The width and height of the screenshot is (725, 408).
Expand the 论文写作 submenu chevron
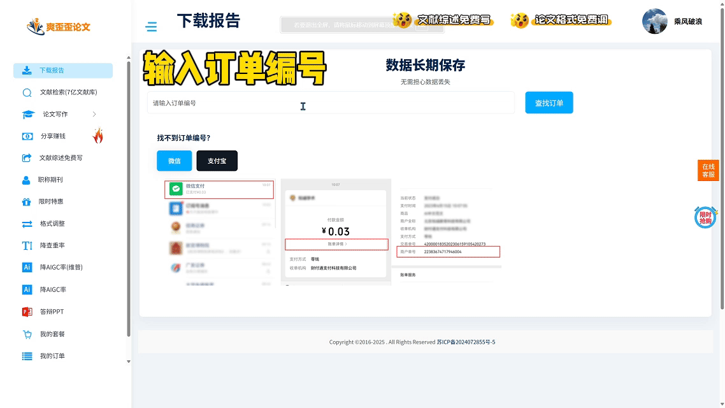pyautogui.click(x=94, y=114)
